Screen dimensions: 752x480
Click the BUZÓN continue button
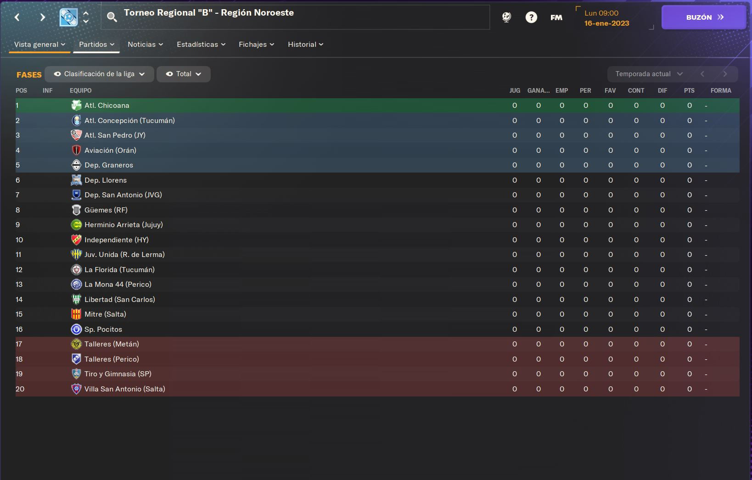704,17
